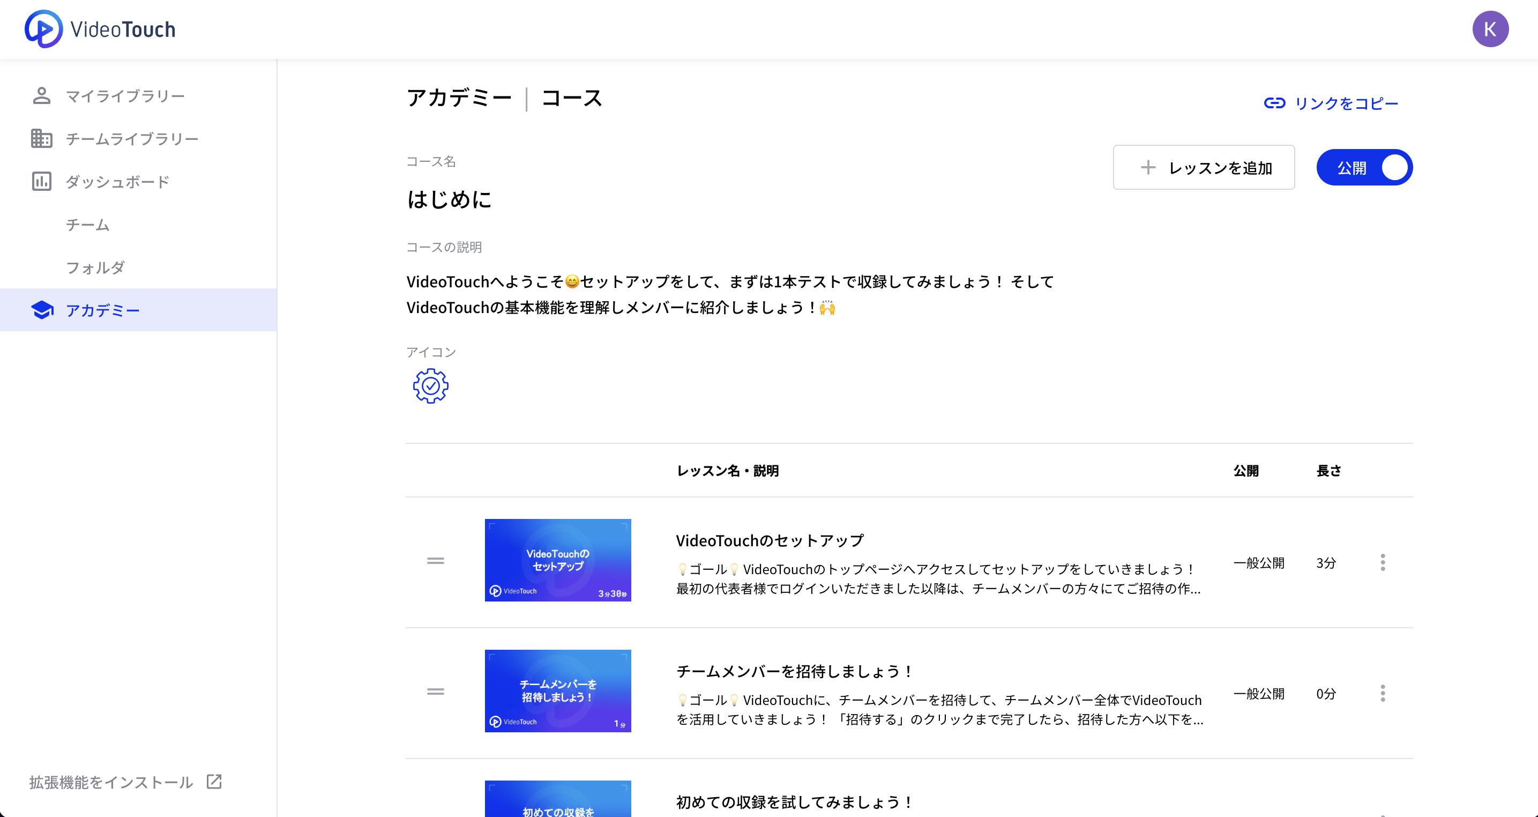Click the 公開 column header
Screen dimensions: 1538x817
point(1246,471)
